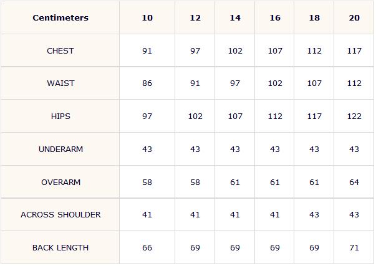Click back length value 66

(x=147, y=247)
